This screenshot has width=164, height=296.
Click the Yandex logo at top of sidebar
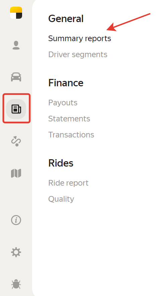16,13
